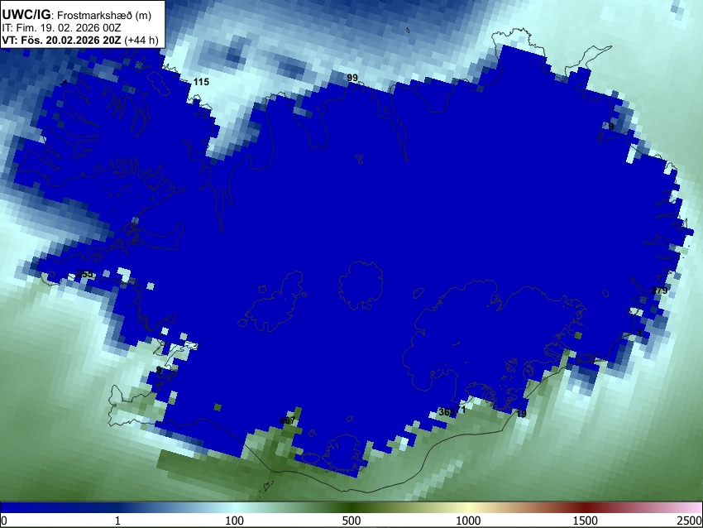Click the dark green section of the color scale bar
Screen dimensions: 703x528
[x=351, y=507]
